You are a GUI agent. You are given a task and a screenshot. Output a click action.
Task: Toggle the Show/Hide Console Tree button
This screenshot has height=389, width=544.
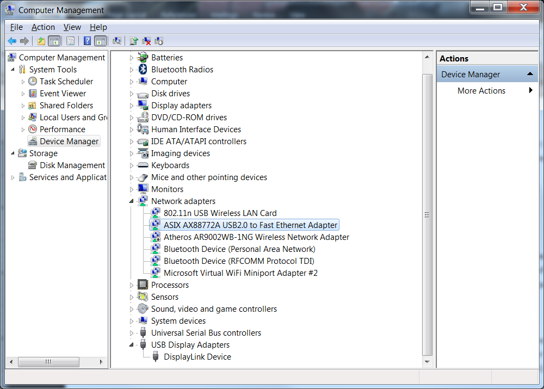coord(54,41)
